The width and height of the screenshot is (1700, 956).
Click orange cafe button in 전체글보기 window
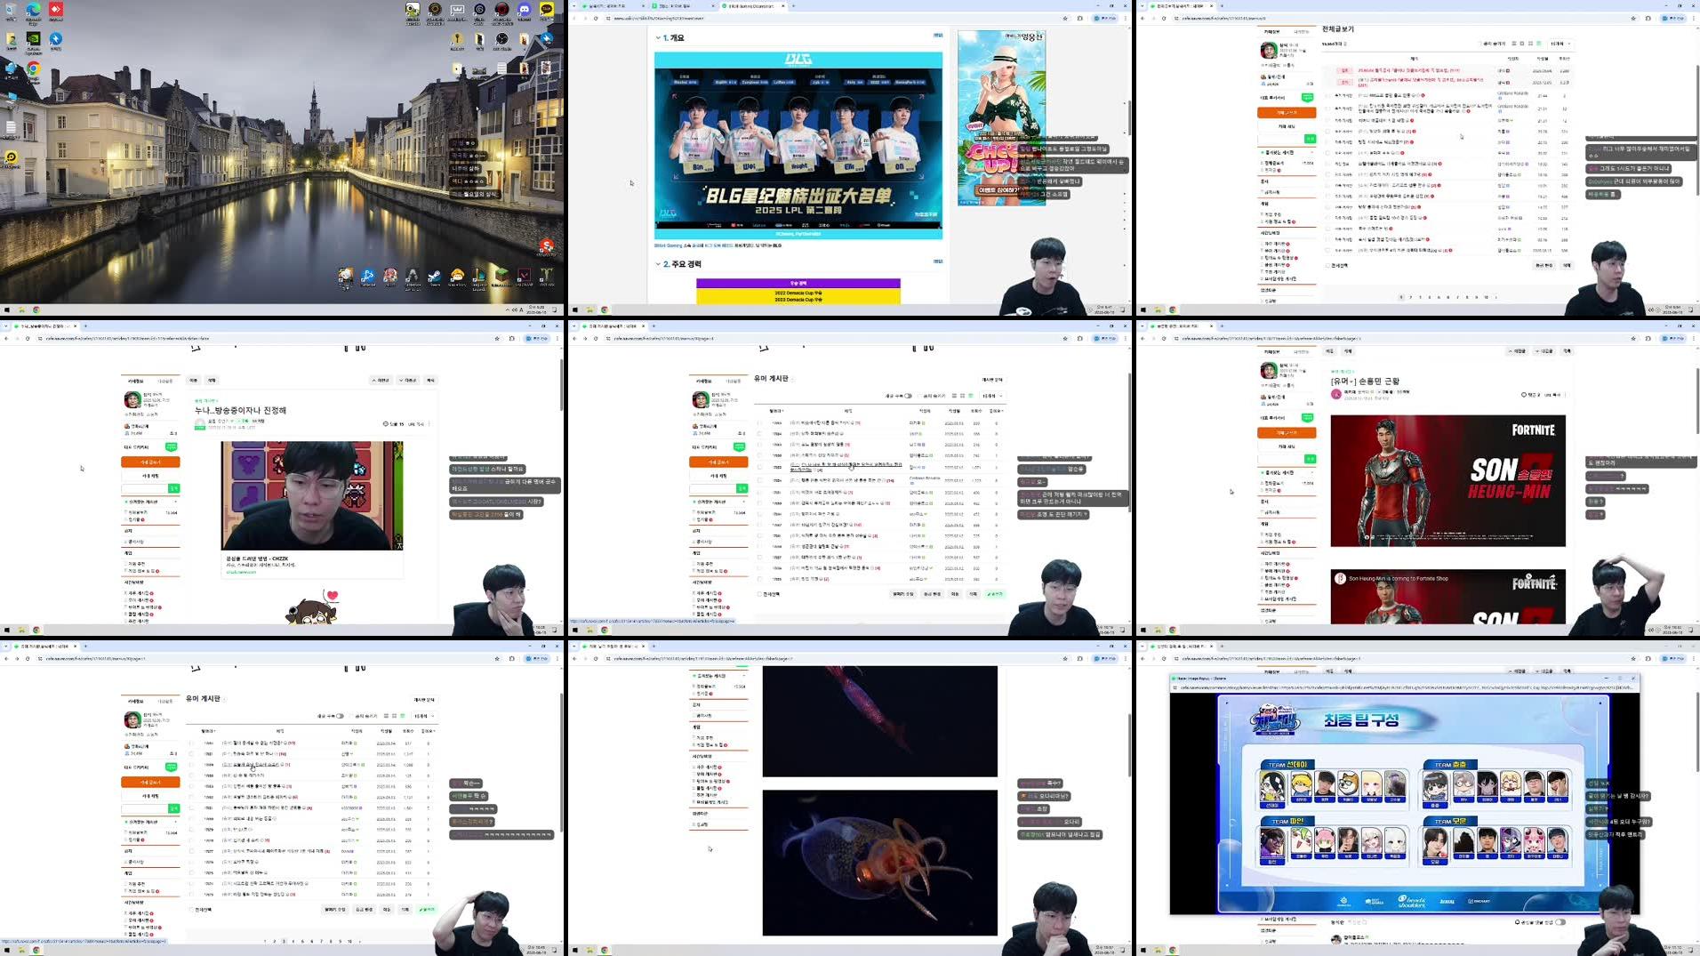(1287, 113)
